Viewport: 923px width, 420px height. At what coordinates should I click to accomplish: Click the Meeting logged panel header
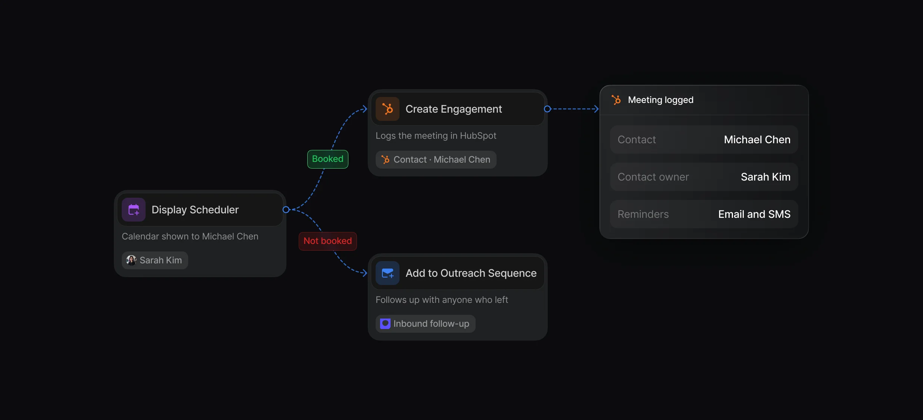point(704,100)
